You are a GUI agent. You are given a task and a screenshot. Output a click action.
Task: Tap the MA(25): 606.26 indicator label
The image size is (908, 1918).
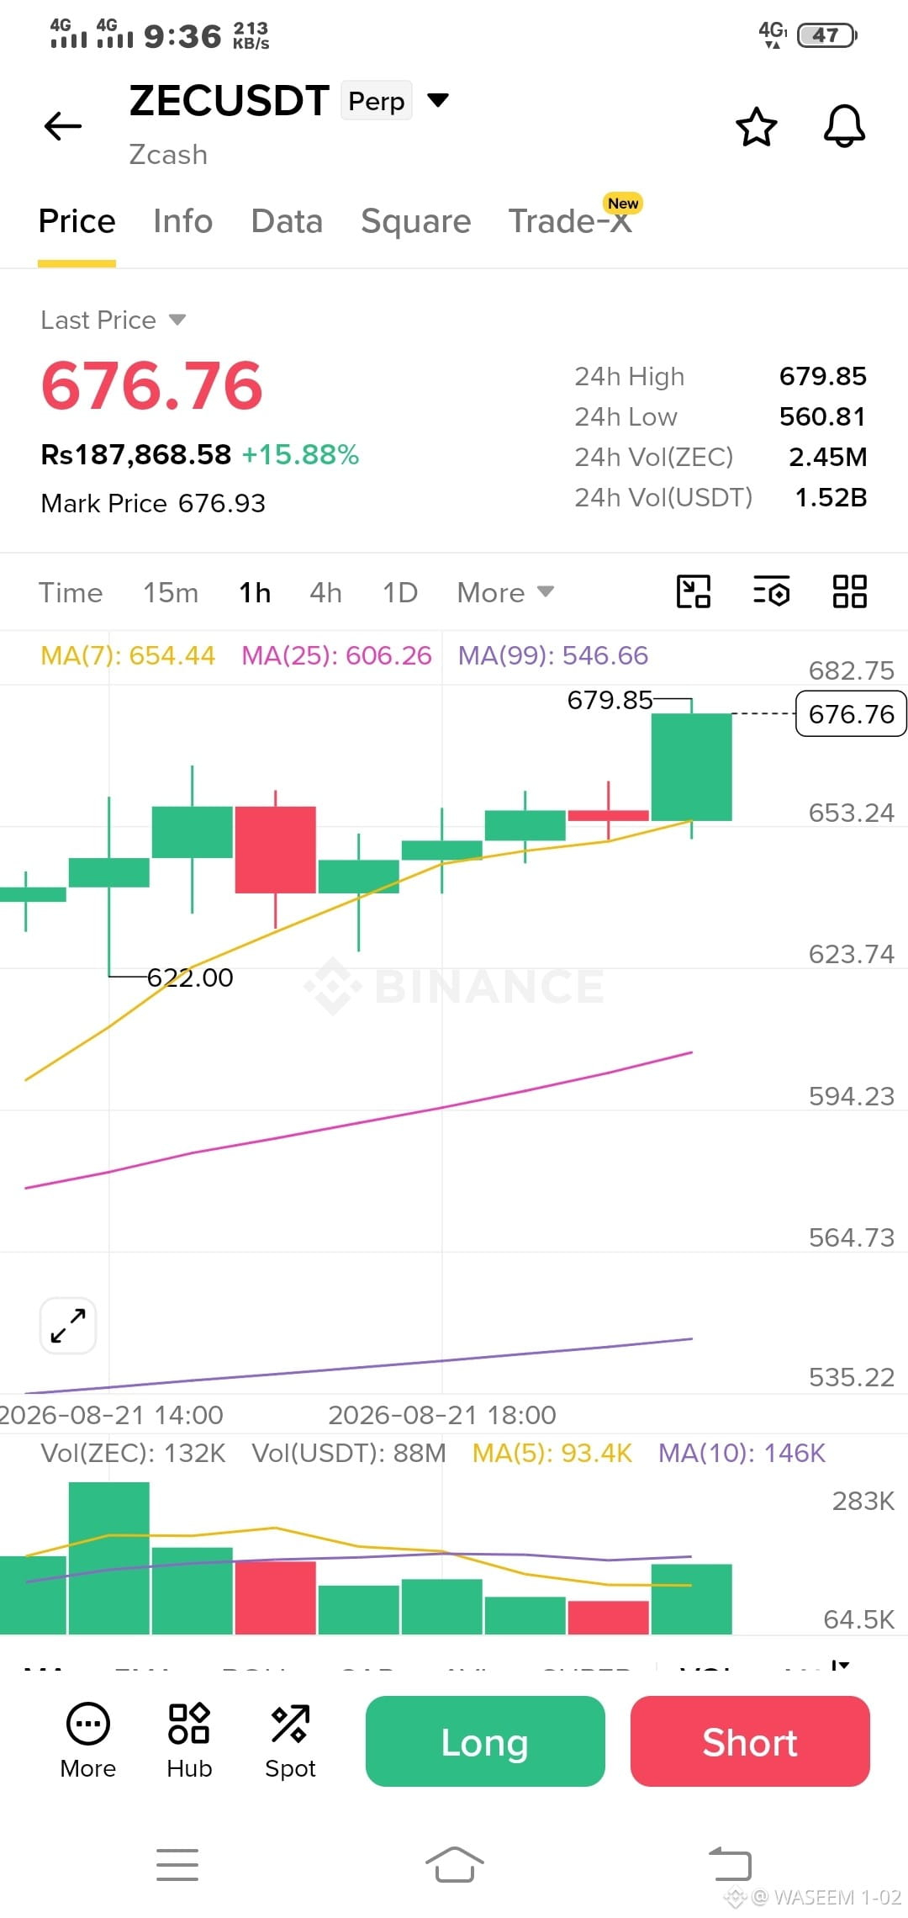[336, 655]
